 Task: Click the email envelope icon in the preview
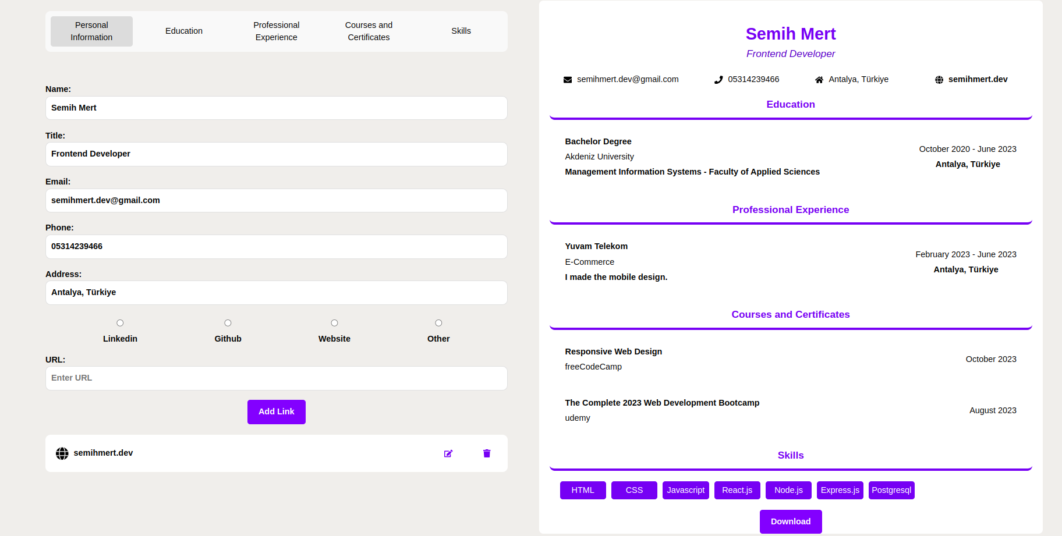coord(568,79)
